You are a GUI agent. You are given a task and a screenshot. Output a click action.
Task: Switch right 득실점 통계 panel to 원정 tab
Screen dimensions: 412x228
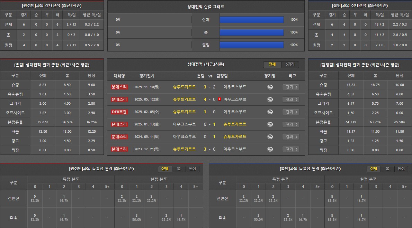pos(401,169)
